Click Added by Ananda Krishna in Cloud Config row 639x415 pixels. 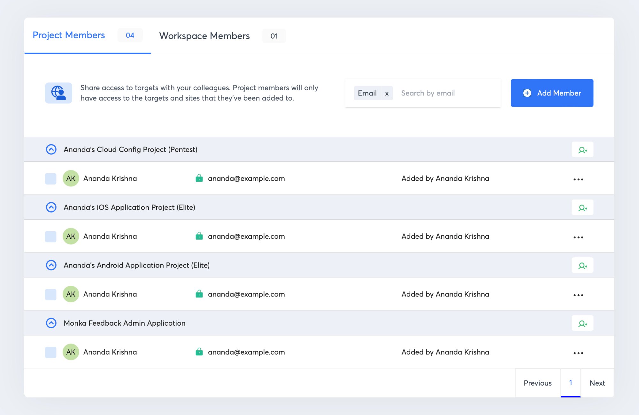(445, 178)
